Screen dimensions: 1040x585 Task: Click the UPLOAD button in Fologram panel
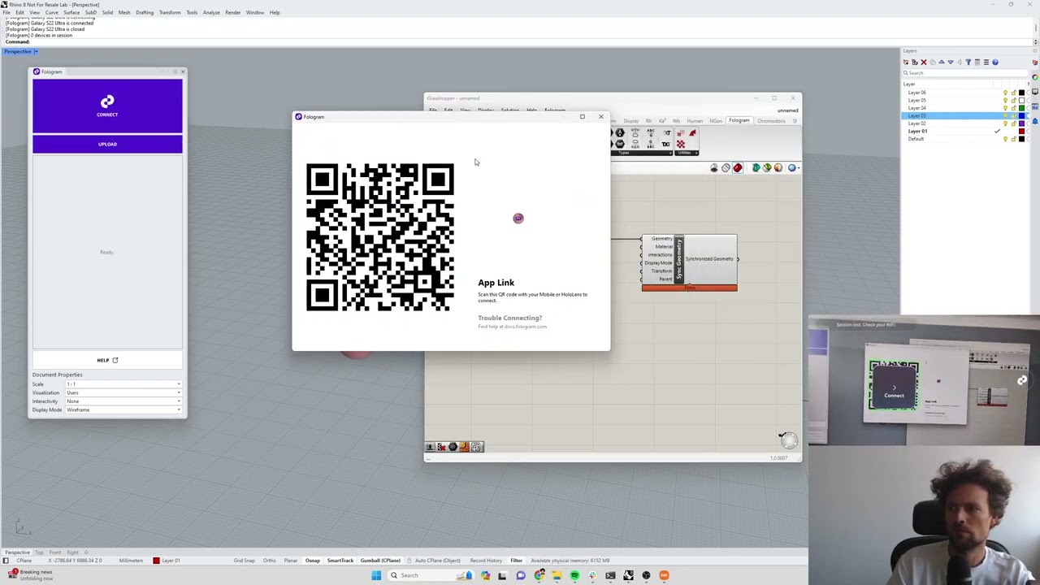tap(107, 145)
